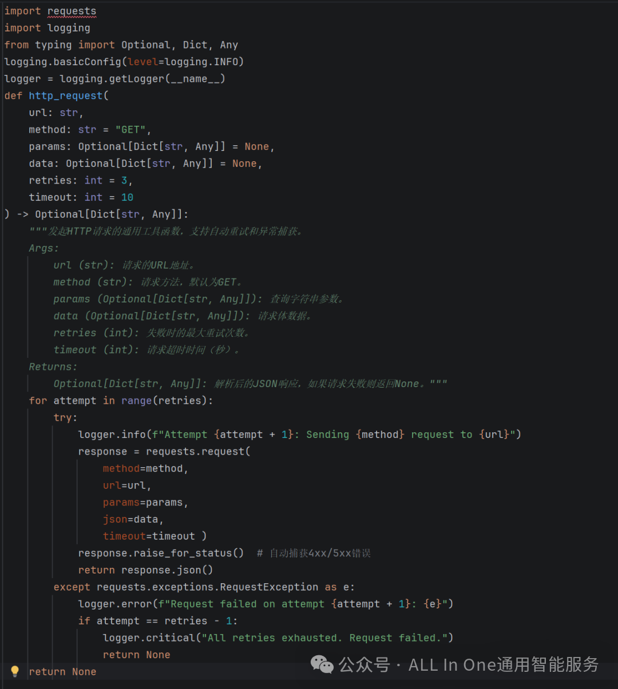
Task: Click 'return response.json()' line
Action: click(145, 570)
